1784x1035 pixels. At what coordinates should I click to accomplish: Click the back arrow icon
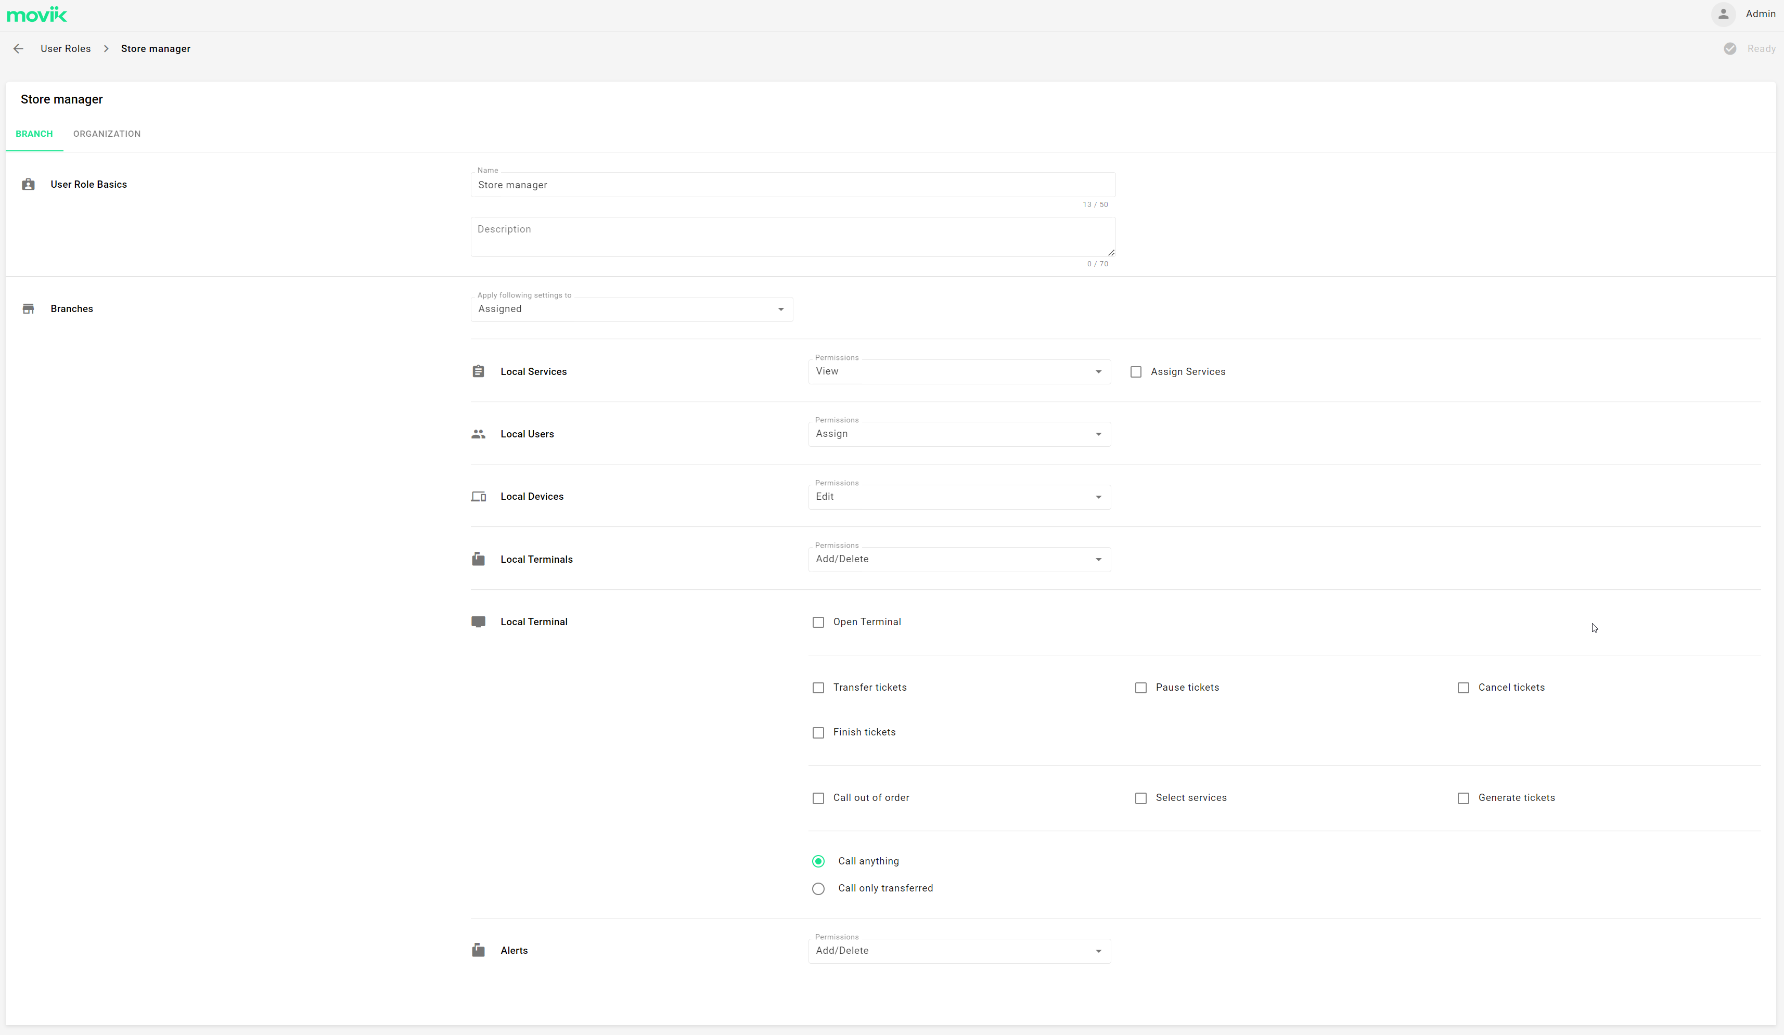(x=18, y=48)
